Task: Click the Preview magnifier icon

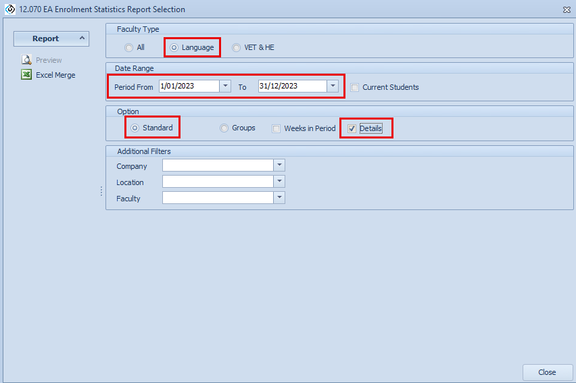Action: pos(26,60)
